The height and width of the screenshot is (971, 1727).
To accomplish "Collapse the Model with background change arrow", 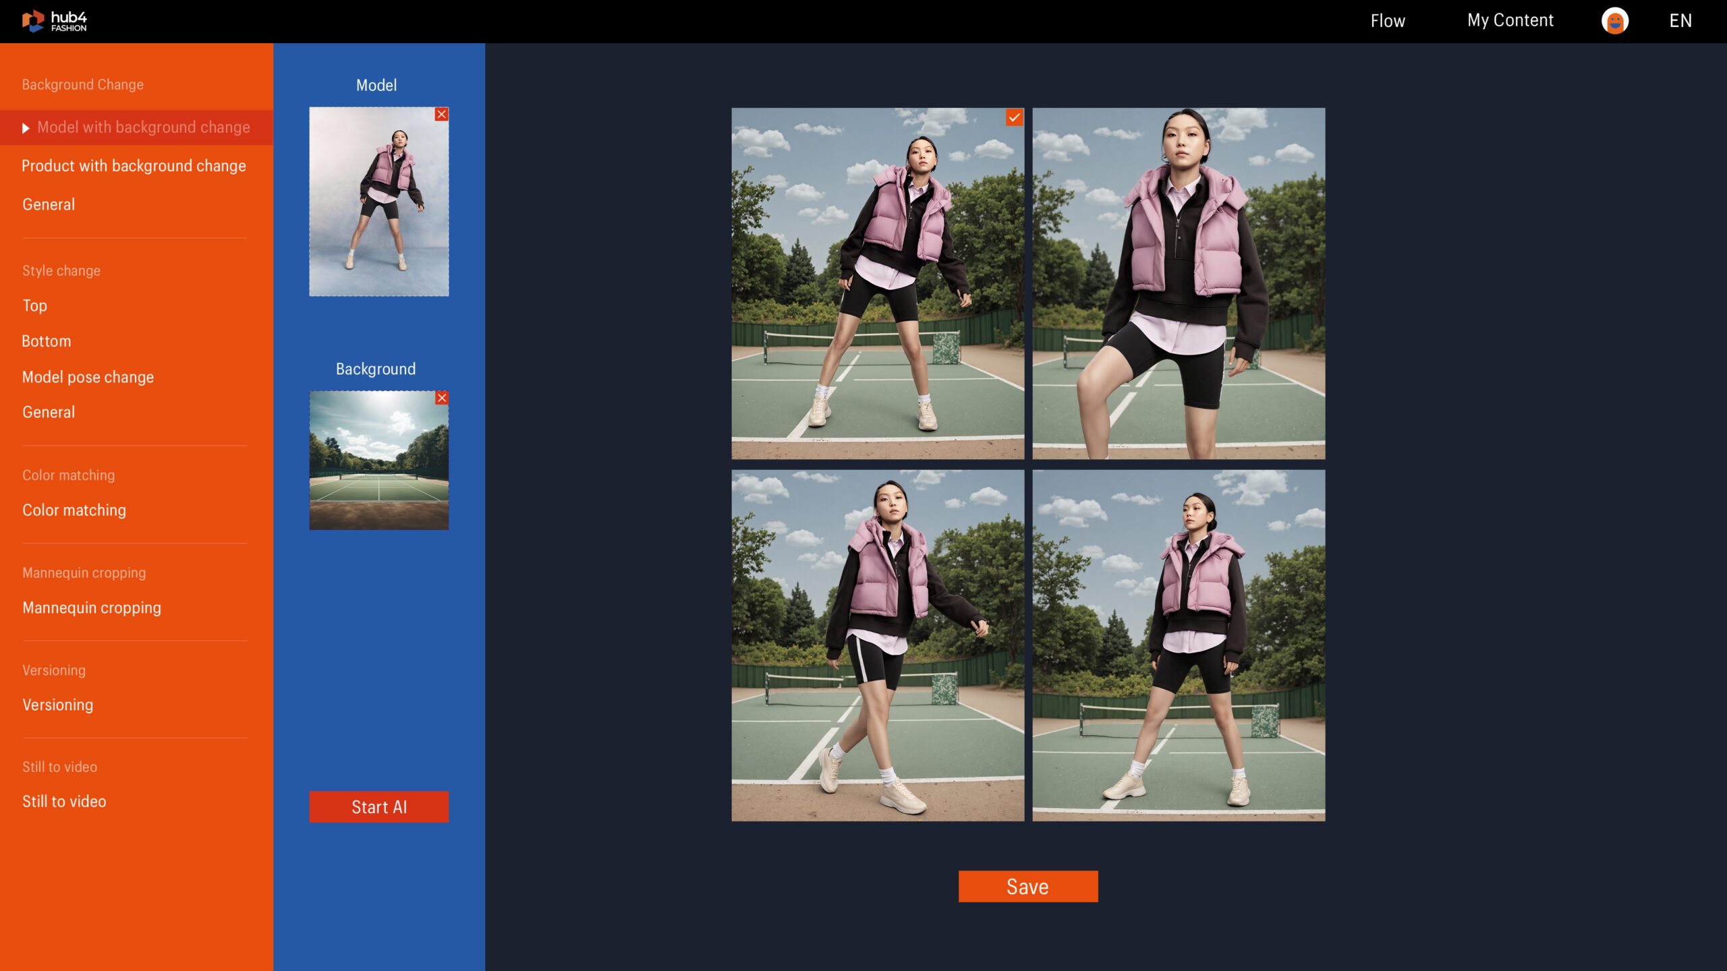I will tap(26, 128).
